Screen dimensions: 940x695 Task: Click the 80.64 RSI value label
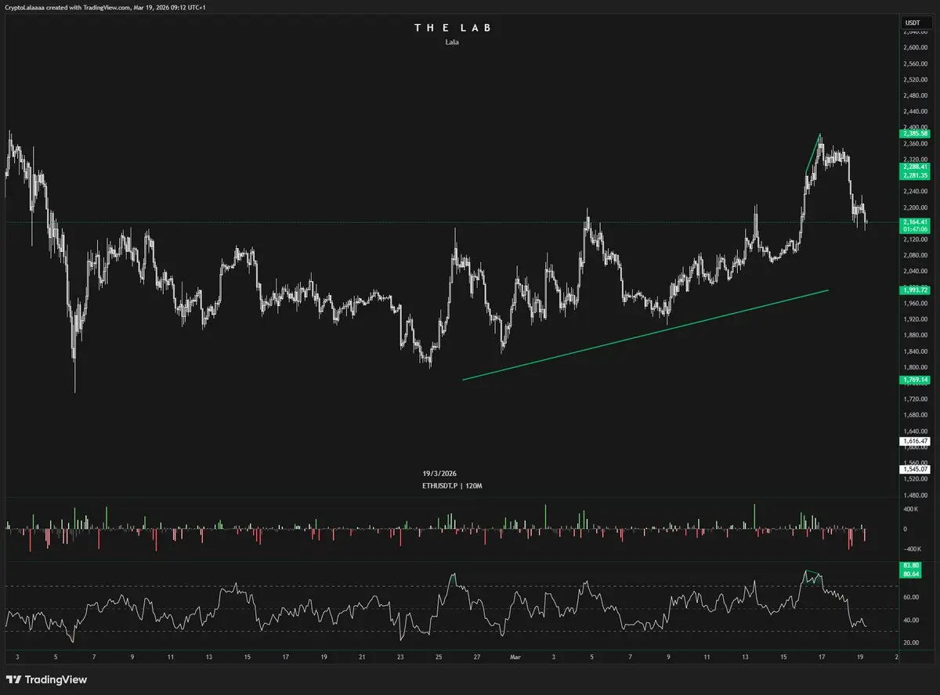(911, 574)
